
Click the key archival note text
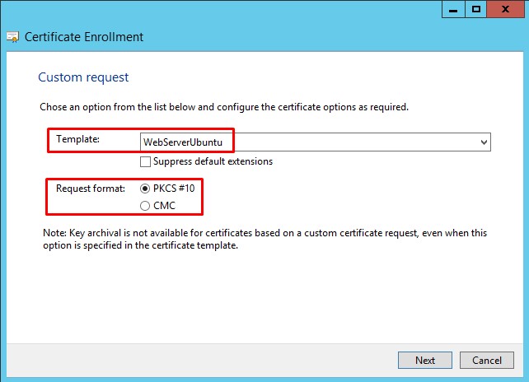264,240
